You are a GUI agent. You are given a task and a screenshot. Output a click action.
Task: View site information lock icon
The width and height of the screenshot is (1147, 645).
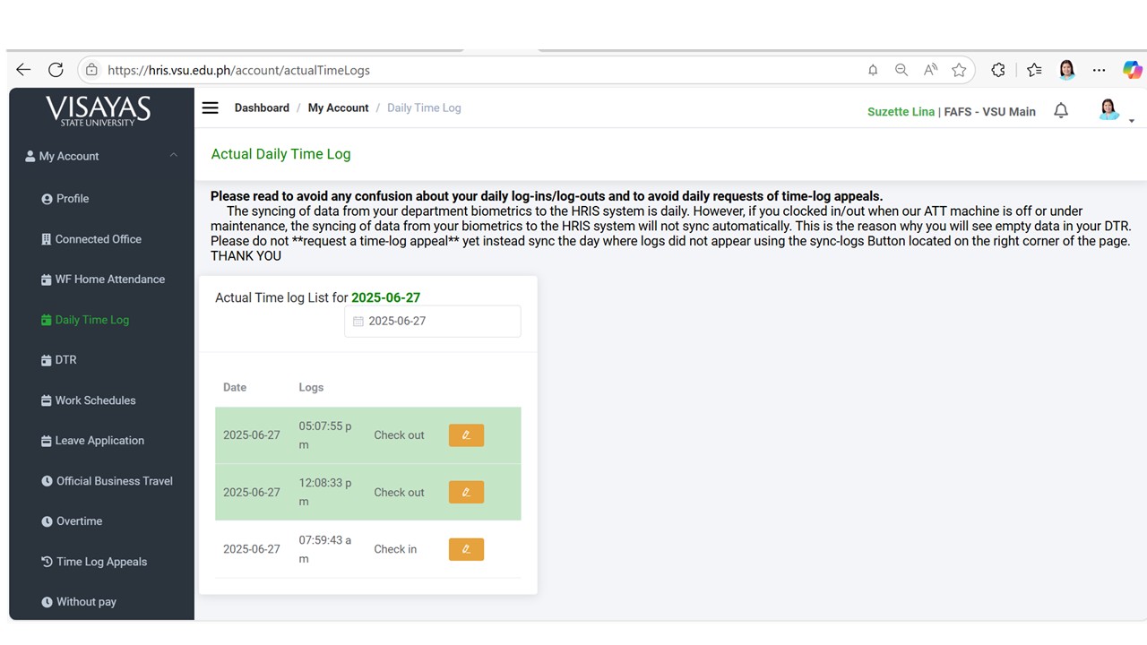(x=91, y=70)
